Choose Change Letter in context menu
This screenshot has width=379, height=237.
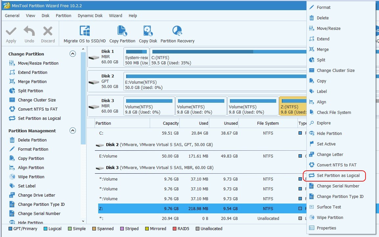(341, 155)
